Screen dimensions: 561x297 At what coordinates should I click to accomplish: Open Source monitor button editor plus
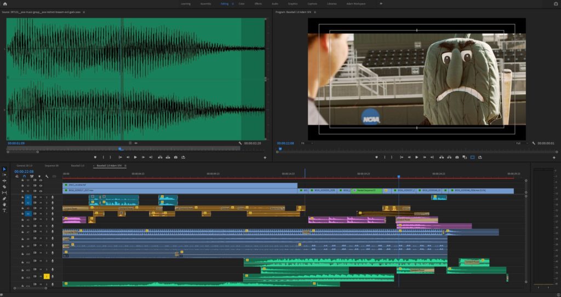pyautogui.click(x=265, y=158)
